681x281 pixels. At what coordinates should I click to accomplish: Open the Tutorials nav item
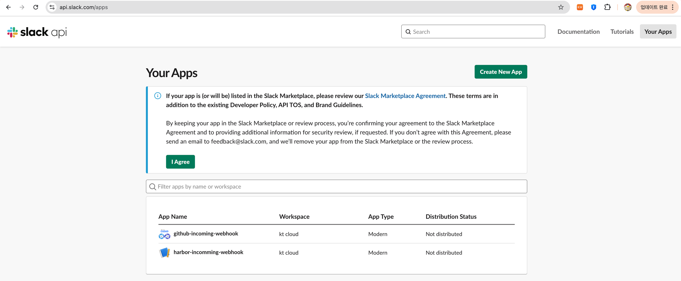tap(622, 32)
